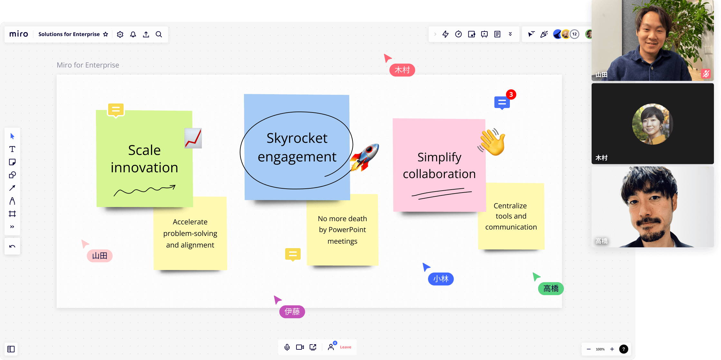Open board settings gear icon
The height and width of the screenshot is (360, 721).
(x=120, y=34)
